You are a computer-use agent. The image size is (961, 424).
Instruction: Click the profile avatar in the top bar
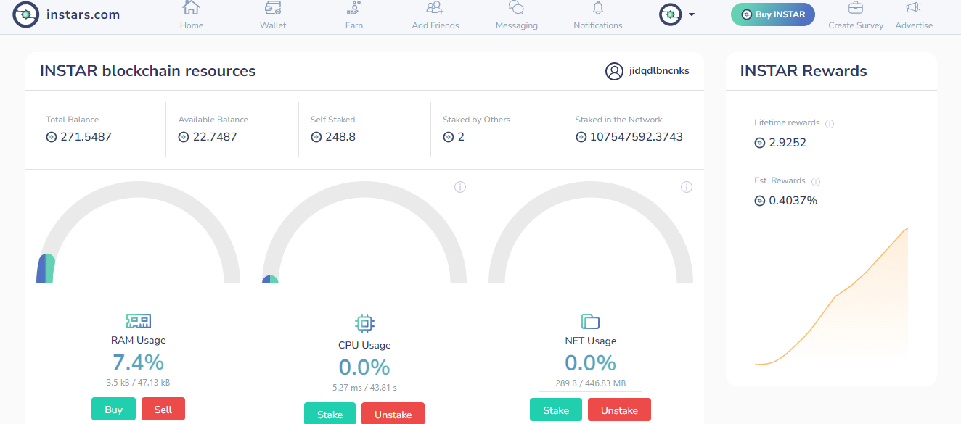[x=671, y=14]
